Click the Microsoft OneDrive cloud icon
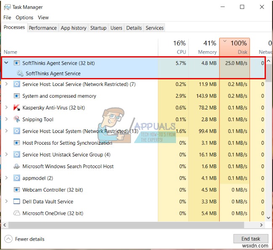The width and height of the screenshot is (273, 250). [17, 213]
